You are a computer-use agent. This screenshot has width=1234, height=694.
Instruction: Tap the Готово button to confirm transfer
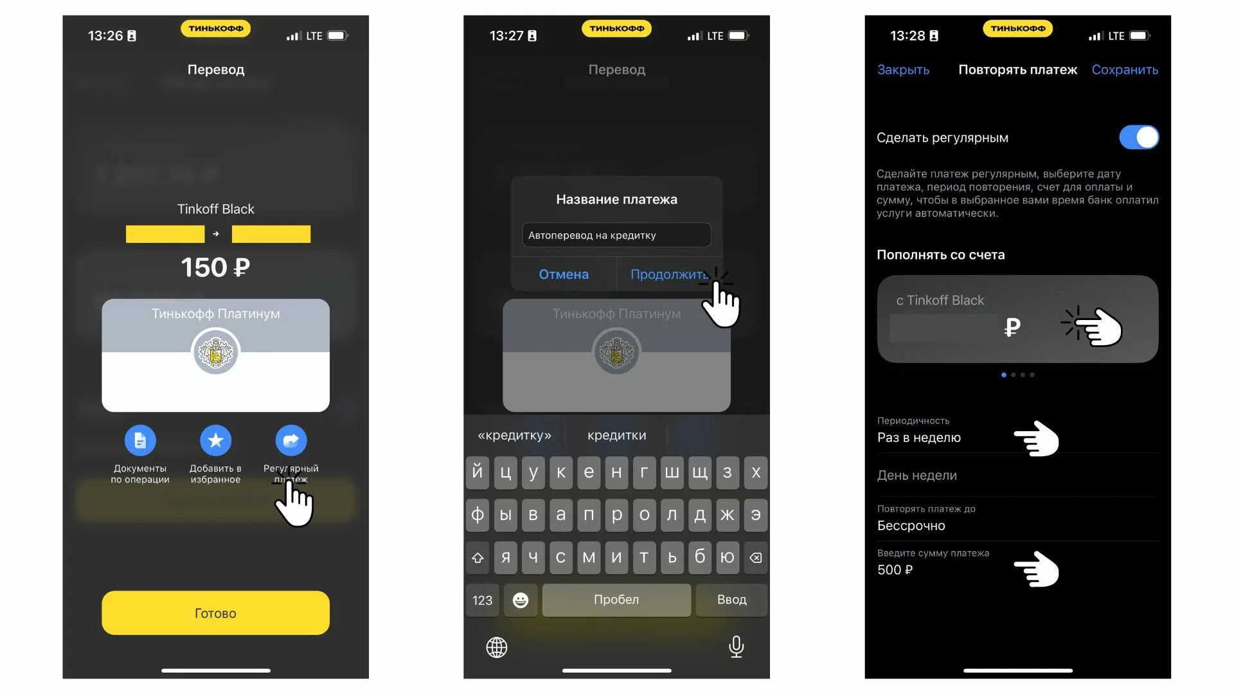coord(215,612)
